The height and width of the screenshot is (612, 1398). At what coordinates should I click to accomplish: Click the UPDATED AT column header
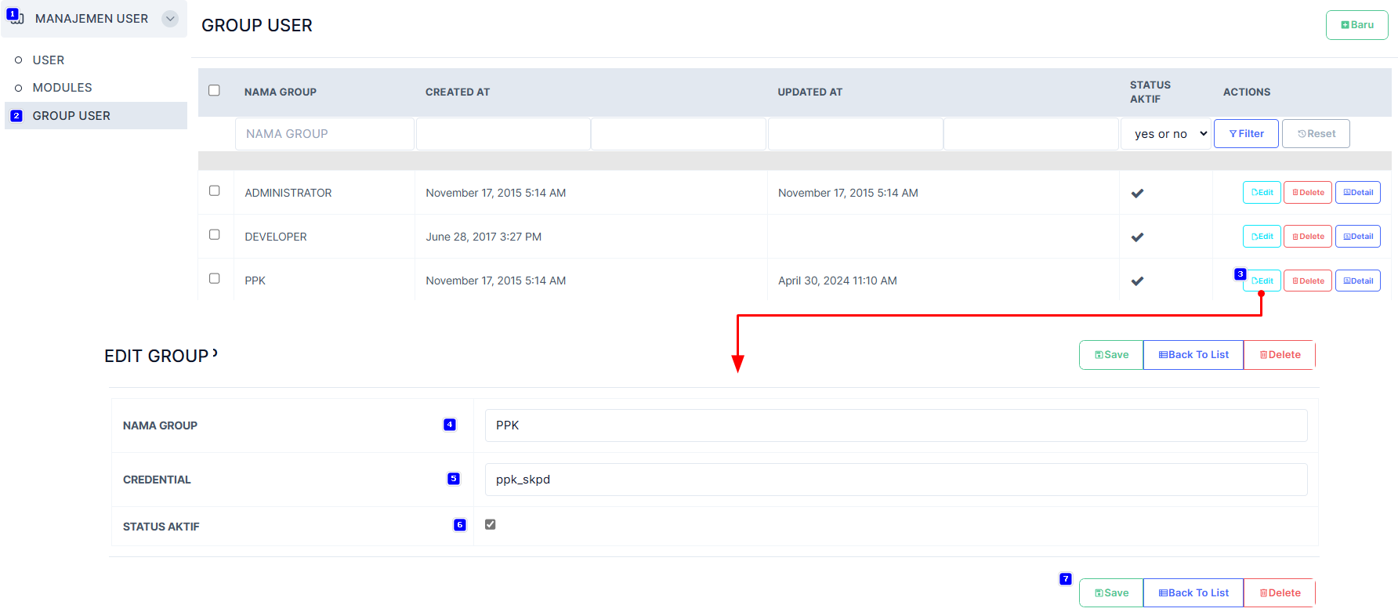810,92
